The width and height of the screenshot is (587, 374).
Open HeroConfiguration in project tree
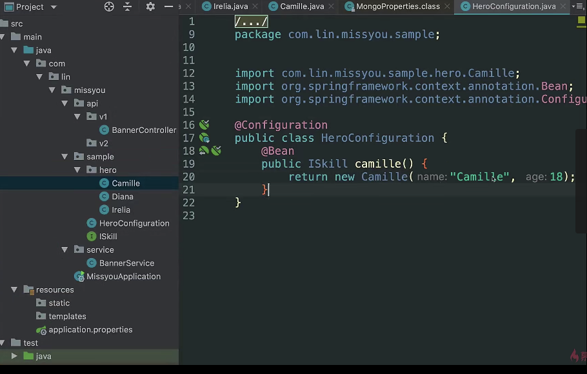tap(134, 223)
